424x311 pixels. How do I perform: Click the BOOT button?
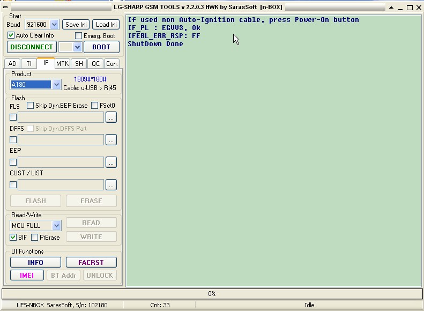pyautogui.click(x=101, y=47)
